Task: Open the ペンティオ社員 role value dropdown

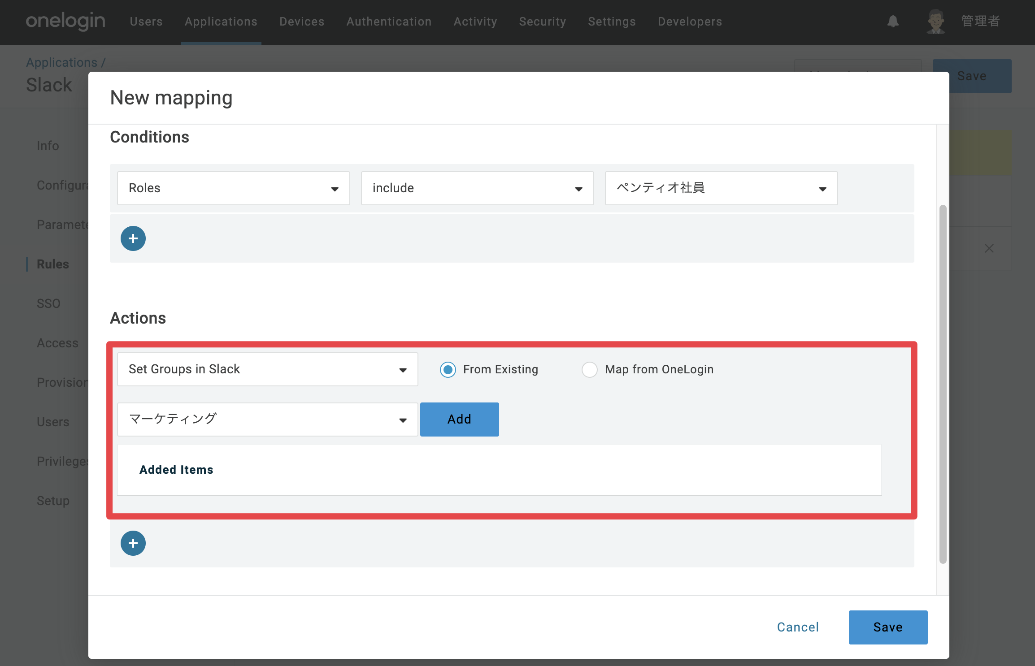Action: click(x=721, y=188)
